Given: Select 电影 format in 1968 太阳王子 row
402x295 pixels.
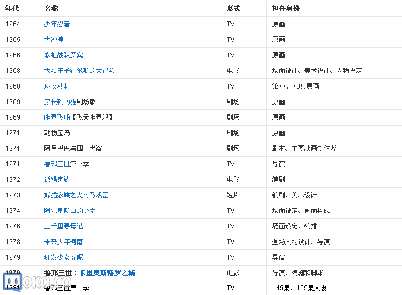Looking at the screenshot, I should click(x=233, y=71).
